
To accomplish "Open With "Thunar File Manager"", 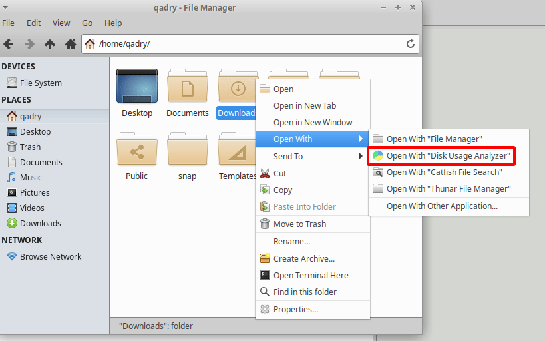I will tap(449, 189).
